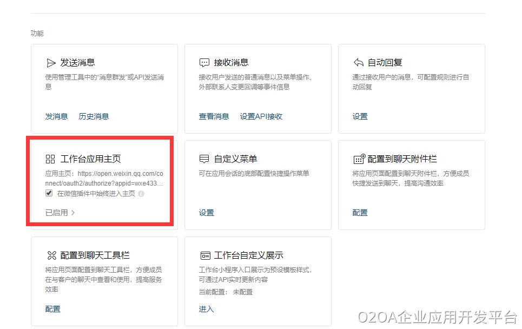Uncheck the 在微信插件中始终进入主页 checkbox

pyautogui.click(x=49, y=193)
